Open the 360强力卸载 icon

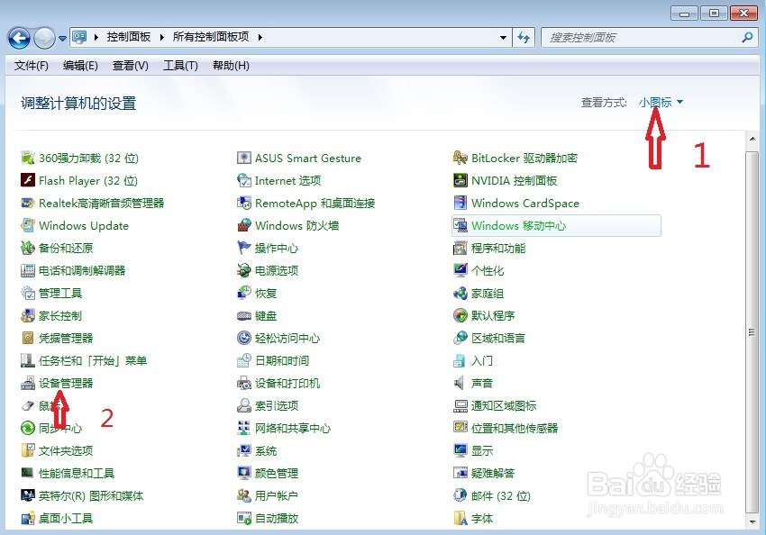pos(28,158)
